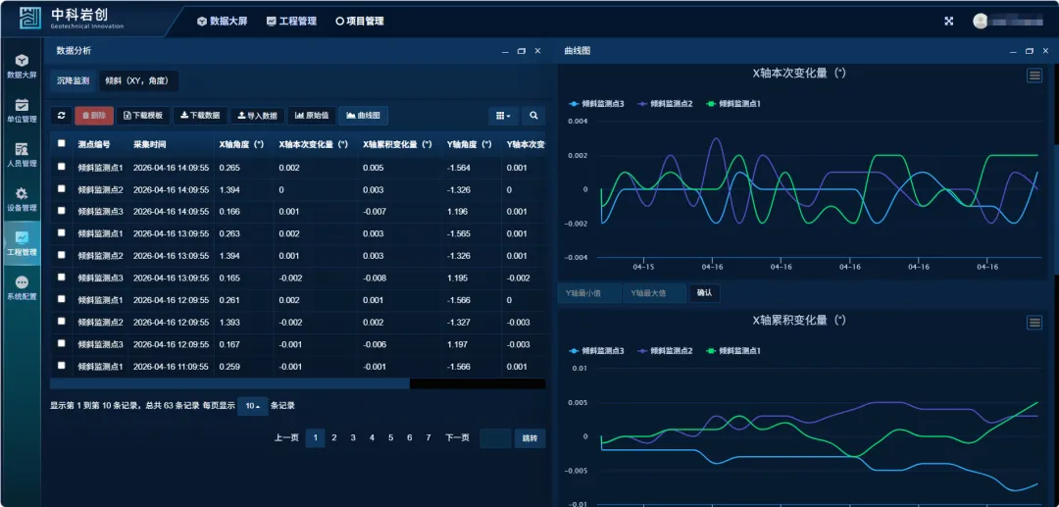This screenshot has height=507, width=1059.
Task: Select 工程管理 in the top navigation
Action: click(291, 21)
